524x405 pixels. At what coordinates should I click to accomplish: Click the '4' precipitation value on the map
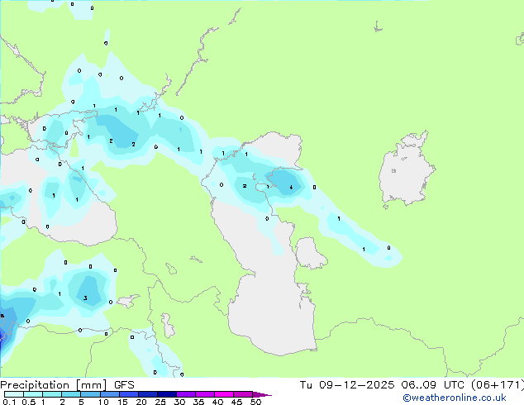291,188
